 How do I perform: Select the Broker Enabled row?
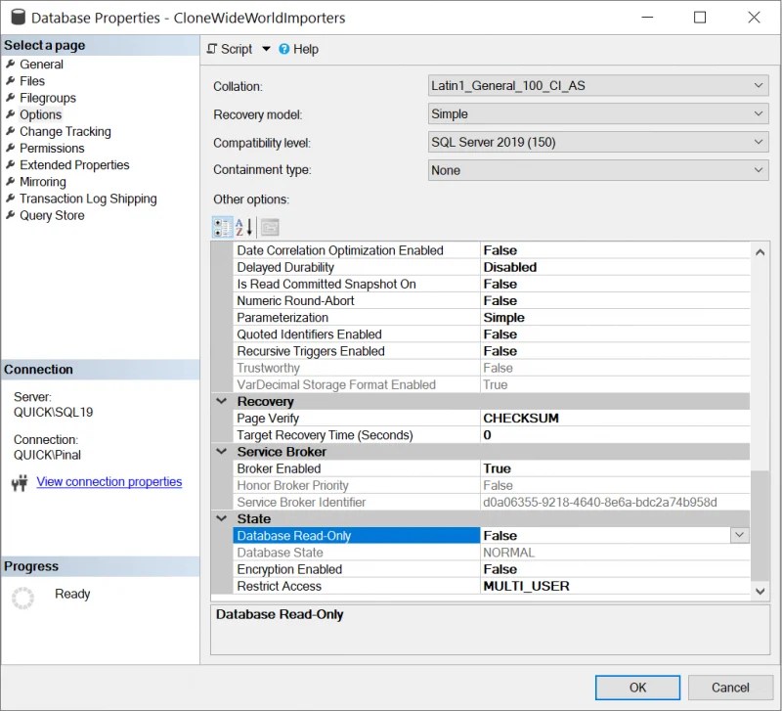pyautogui.click(x=492, y=468)
